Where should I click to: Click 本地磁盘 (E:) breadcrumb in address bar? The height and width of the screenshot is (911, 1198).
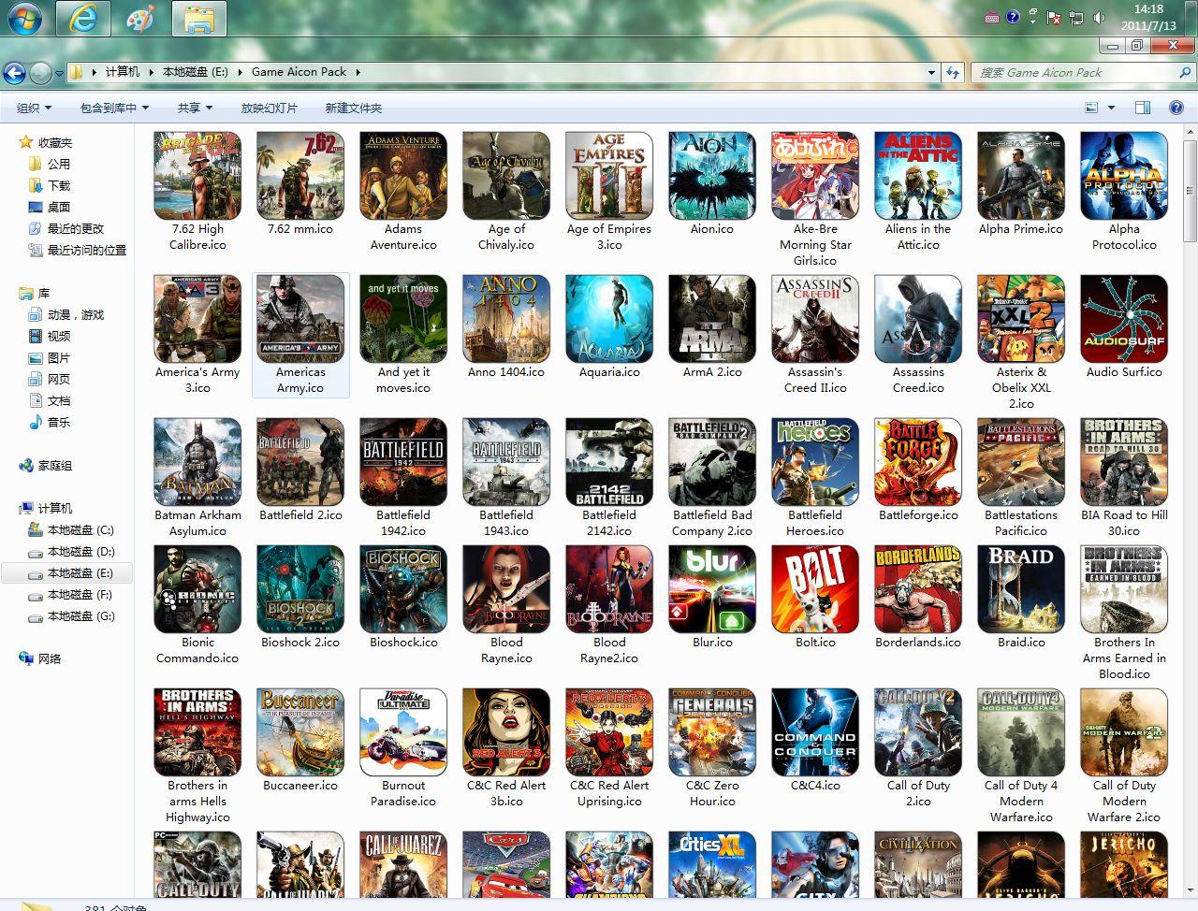click(195, 72)
